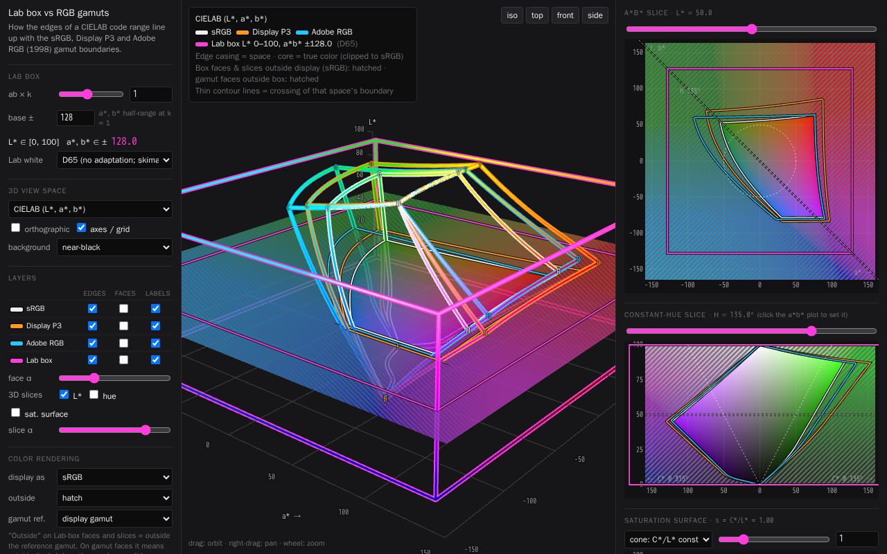The image size is (887, 554).
Task: Open the background dropdown
Action: pyautogui.click(x=114, y=247)
